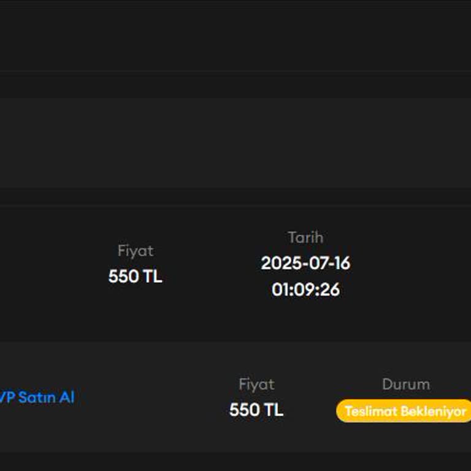Click the time 01:09:26

[x=305, y=289]
